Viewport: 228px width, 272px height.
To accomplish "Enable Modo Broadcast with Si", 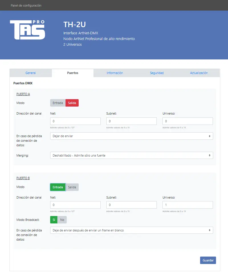I will point(54,220).
